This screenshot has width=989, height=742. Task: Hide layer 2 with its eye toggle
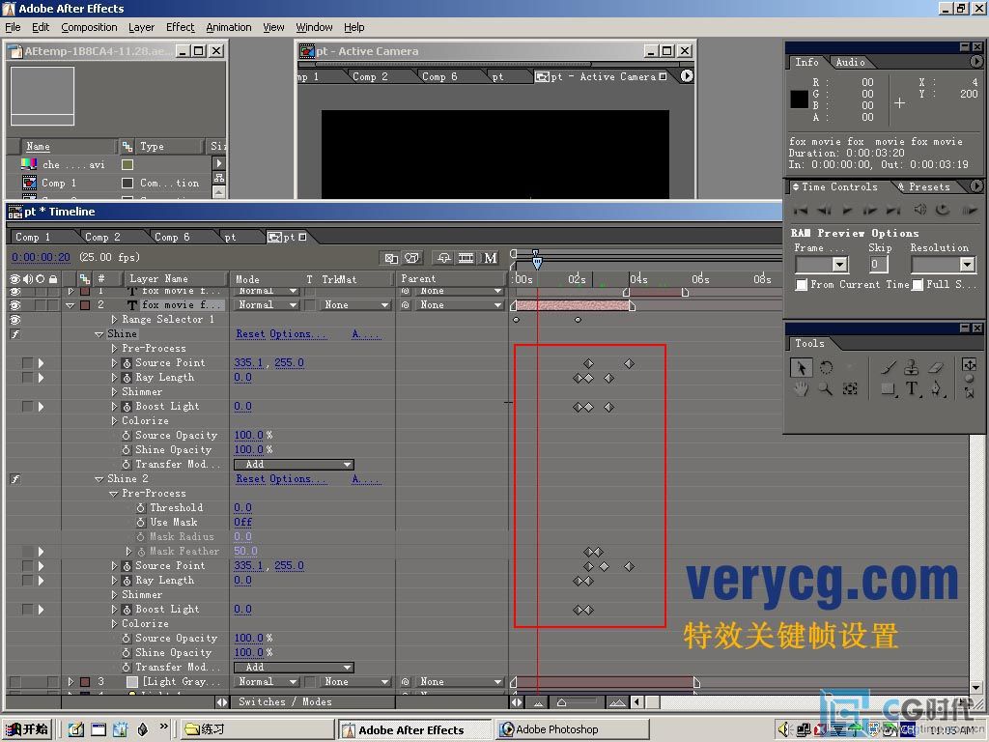pyautogui.click(x=15, y=305)
